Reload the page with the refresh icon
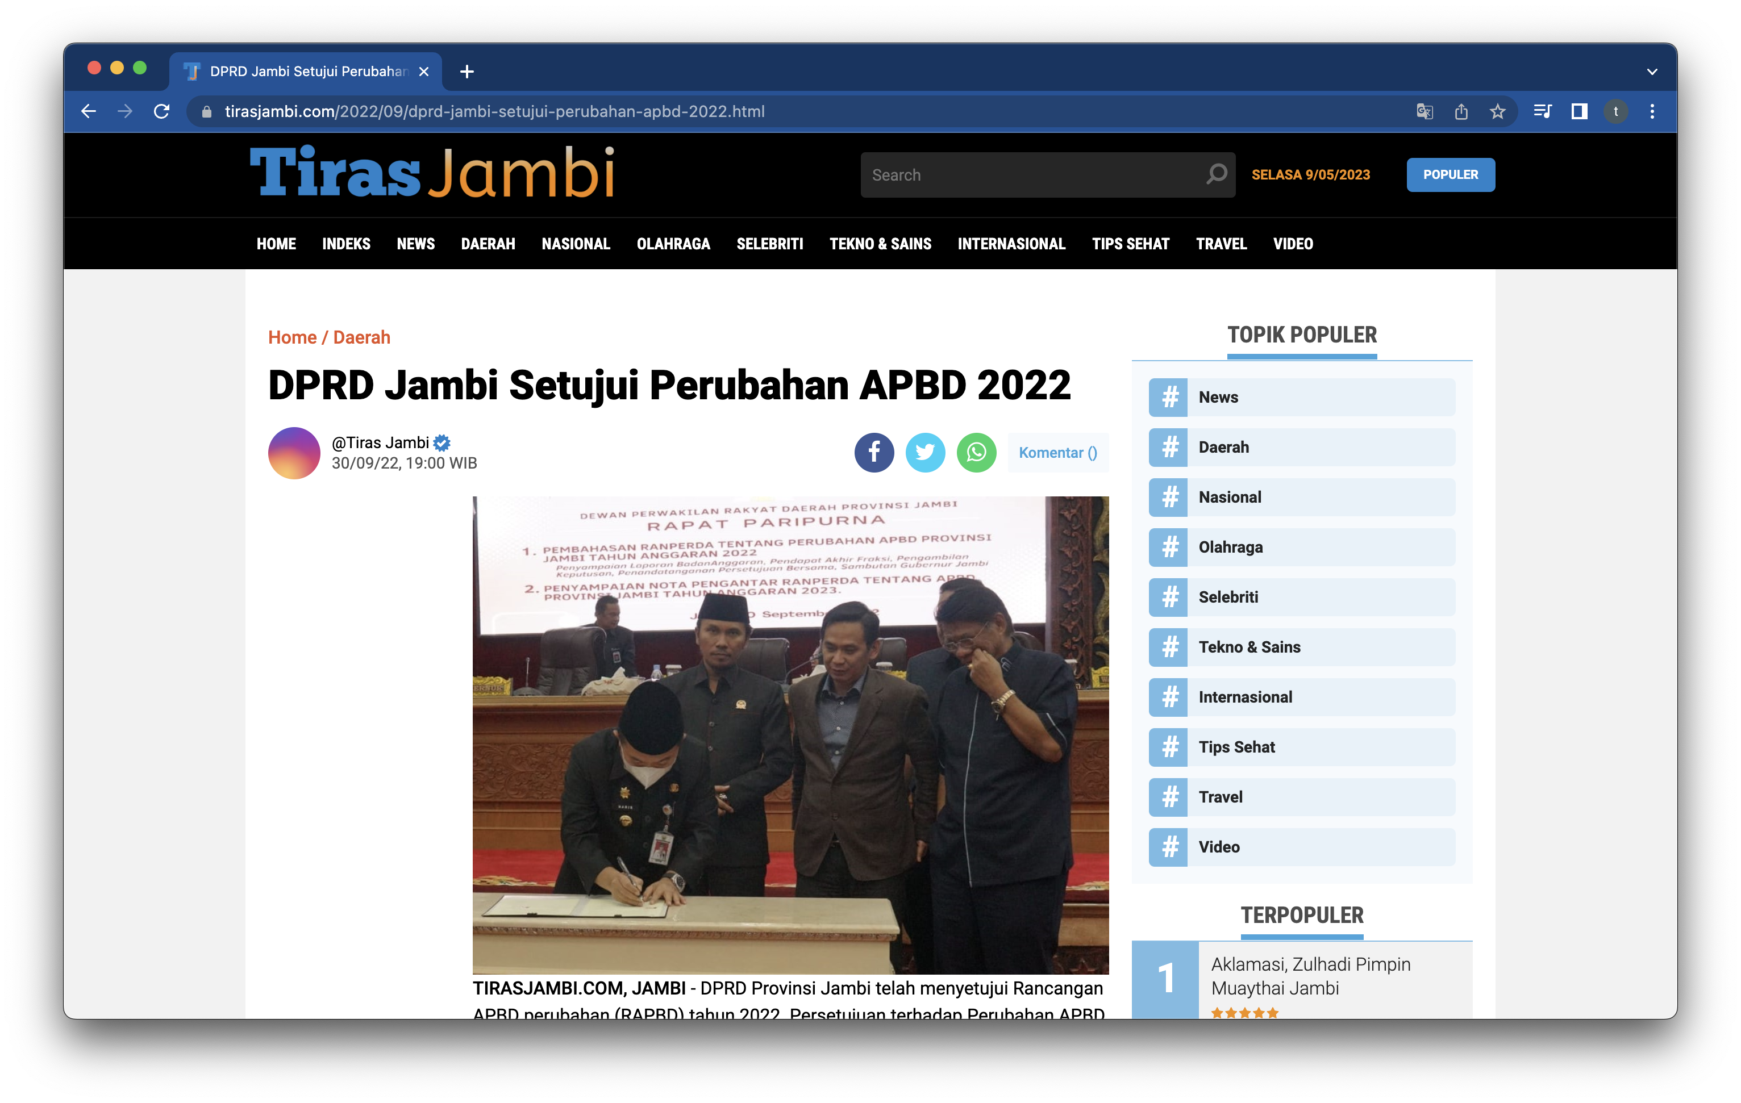Viewport: 1741px width, 1103px height. point(162,111)
